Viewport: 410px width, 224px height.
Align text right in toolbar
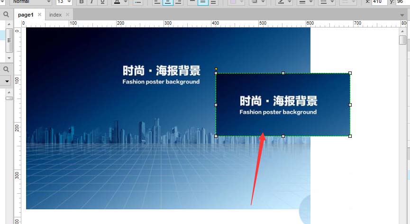coord(178,2)
